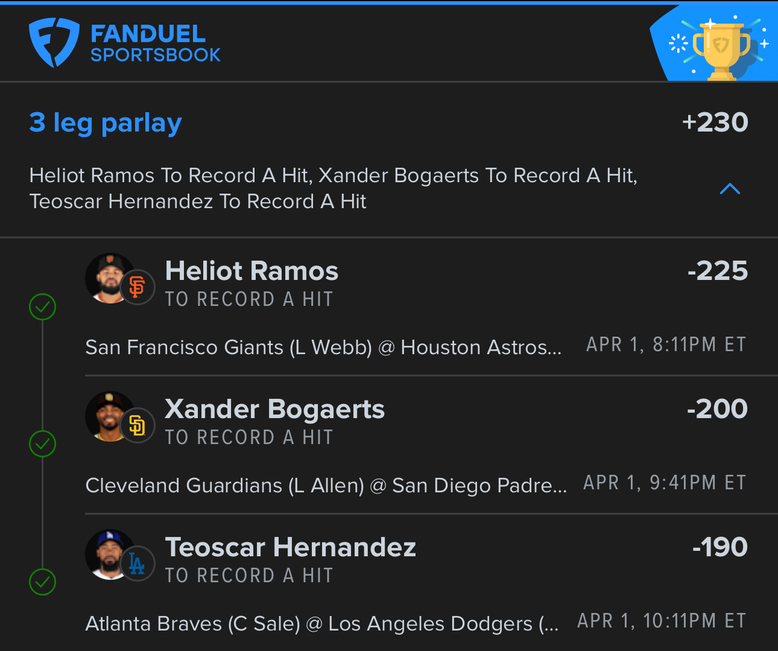Select the -200 odds for Xander Bogaerts
The width and height of the screenshot is (778, 651).
pos(717,408)
